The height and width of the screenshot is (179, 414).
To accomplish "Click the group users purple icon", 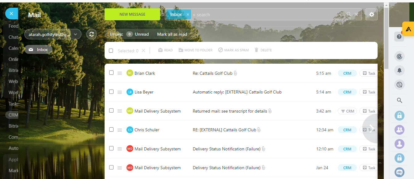I will pyautogui.click(x=400, y=129).
